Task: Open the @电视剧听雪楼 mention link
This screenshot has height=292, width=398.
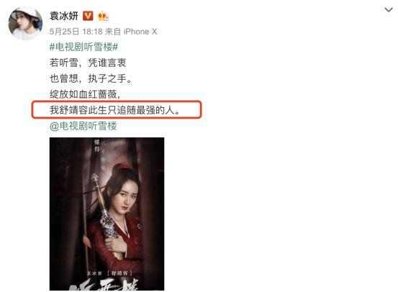Action: tap(83, 126)
